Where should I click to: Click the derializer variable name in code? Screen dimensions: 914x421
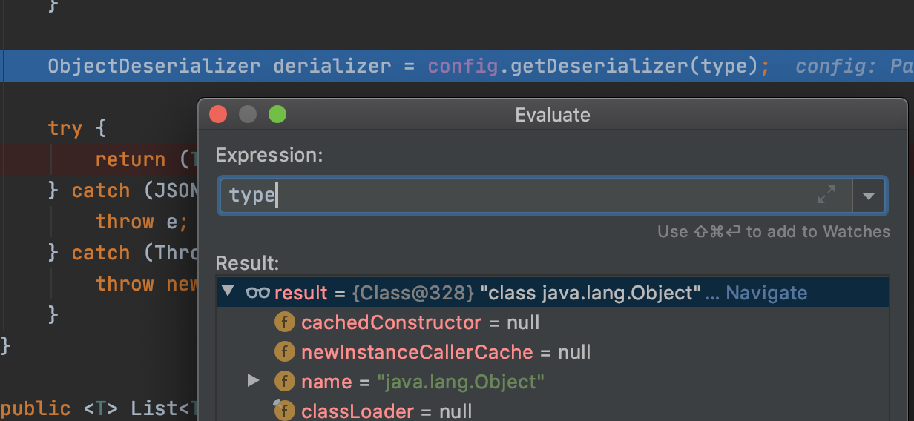[332, 66]
